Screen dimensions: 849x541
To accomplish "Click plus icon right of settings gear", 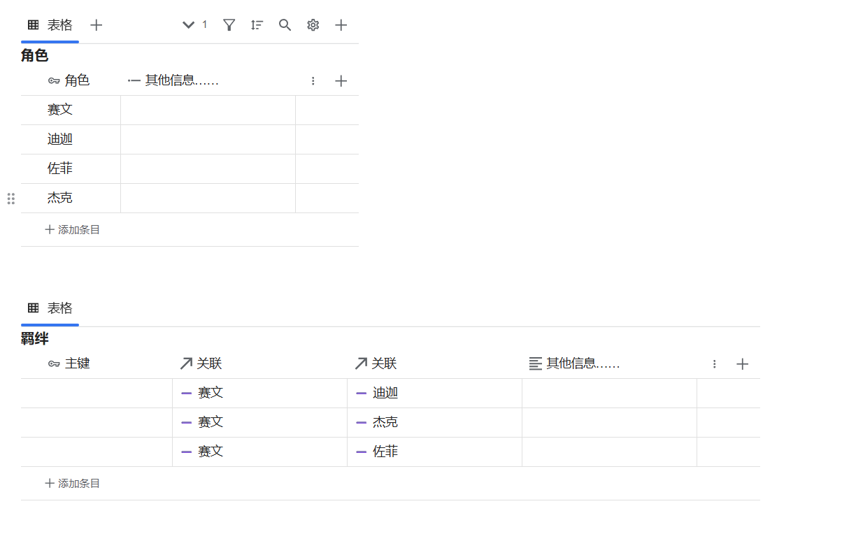I will pyautogui.click(x=341, y=25).
